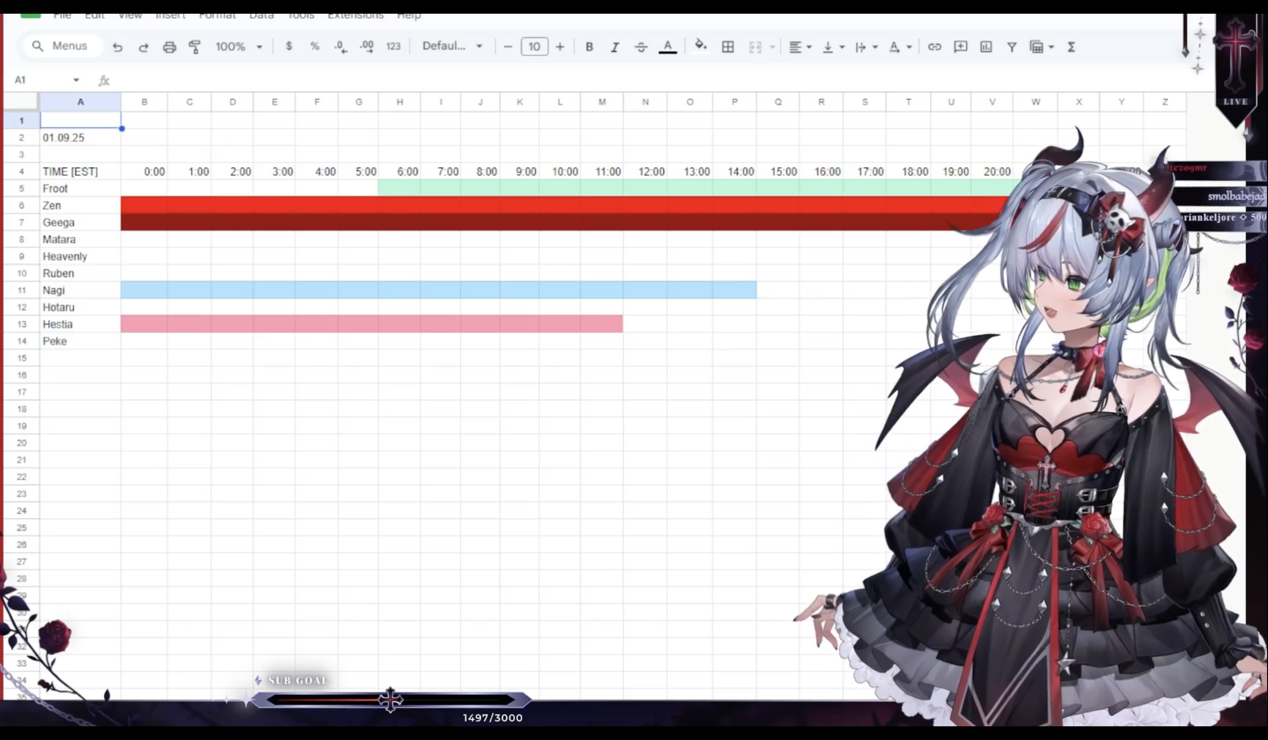Open the Edit menu
The height and width of the screenshot is (740, 1268).
(x=95, y=16)
